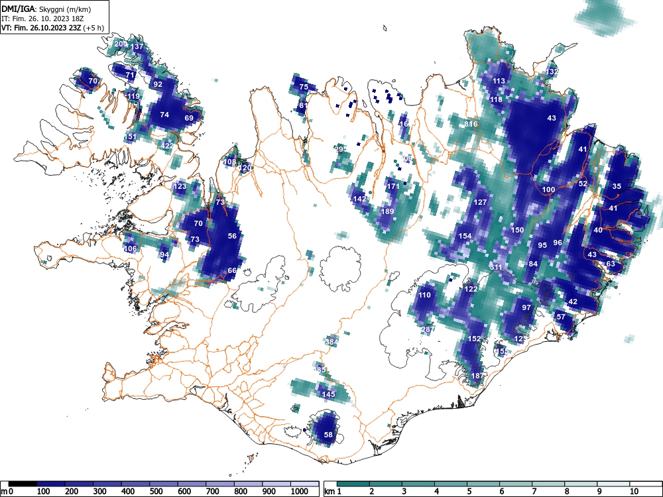Click the visibility value 150 on the map

pos(518,230)
